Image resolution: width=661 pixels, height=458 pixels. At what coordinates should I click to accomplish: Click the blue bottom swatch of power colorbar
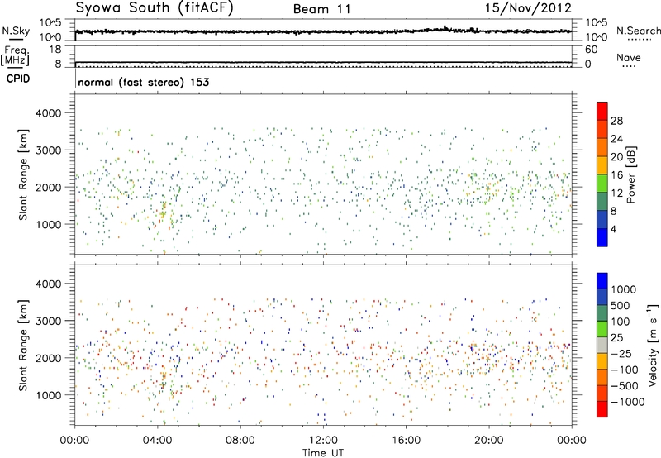pyautogui.click(x=602, y=237)
